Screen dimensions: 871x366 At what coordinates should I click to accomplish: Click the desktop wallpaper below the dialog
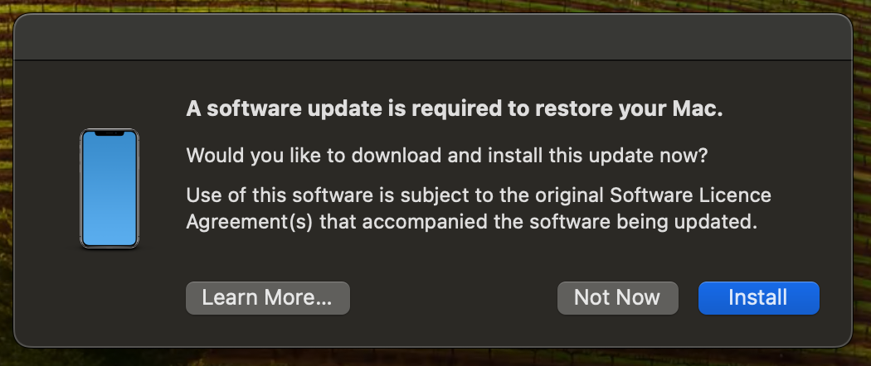[x=433, y=358]
